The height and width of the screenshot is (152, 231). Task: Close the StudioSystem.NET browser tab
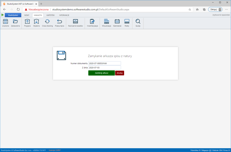pyautogui.click(x=36, y=4)
